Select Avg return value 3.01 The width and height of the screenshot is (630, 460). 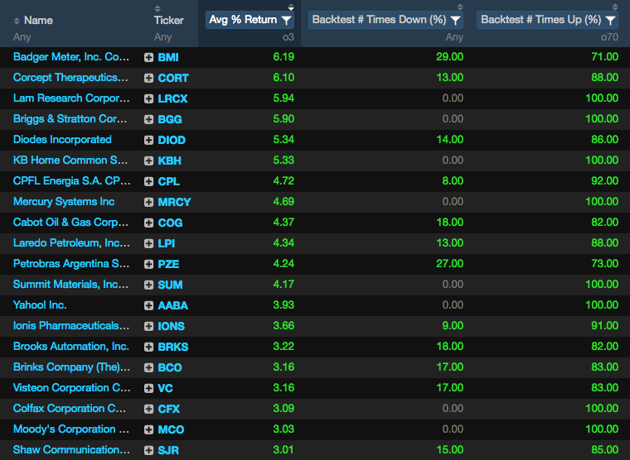click(283, 450)
